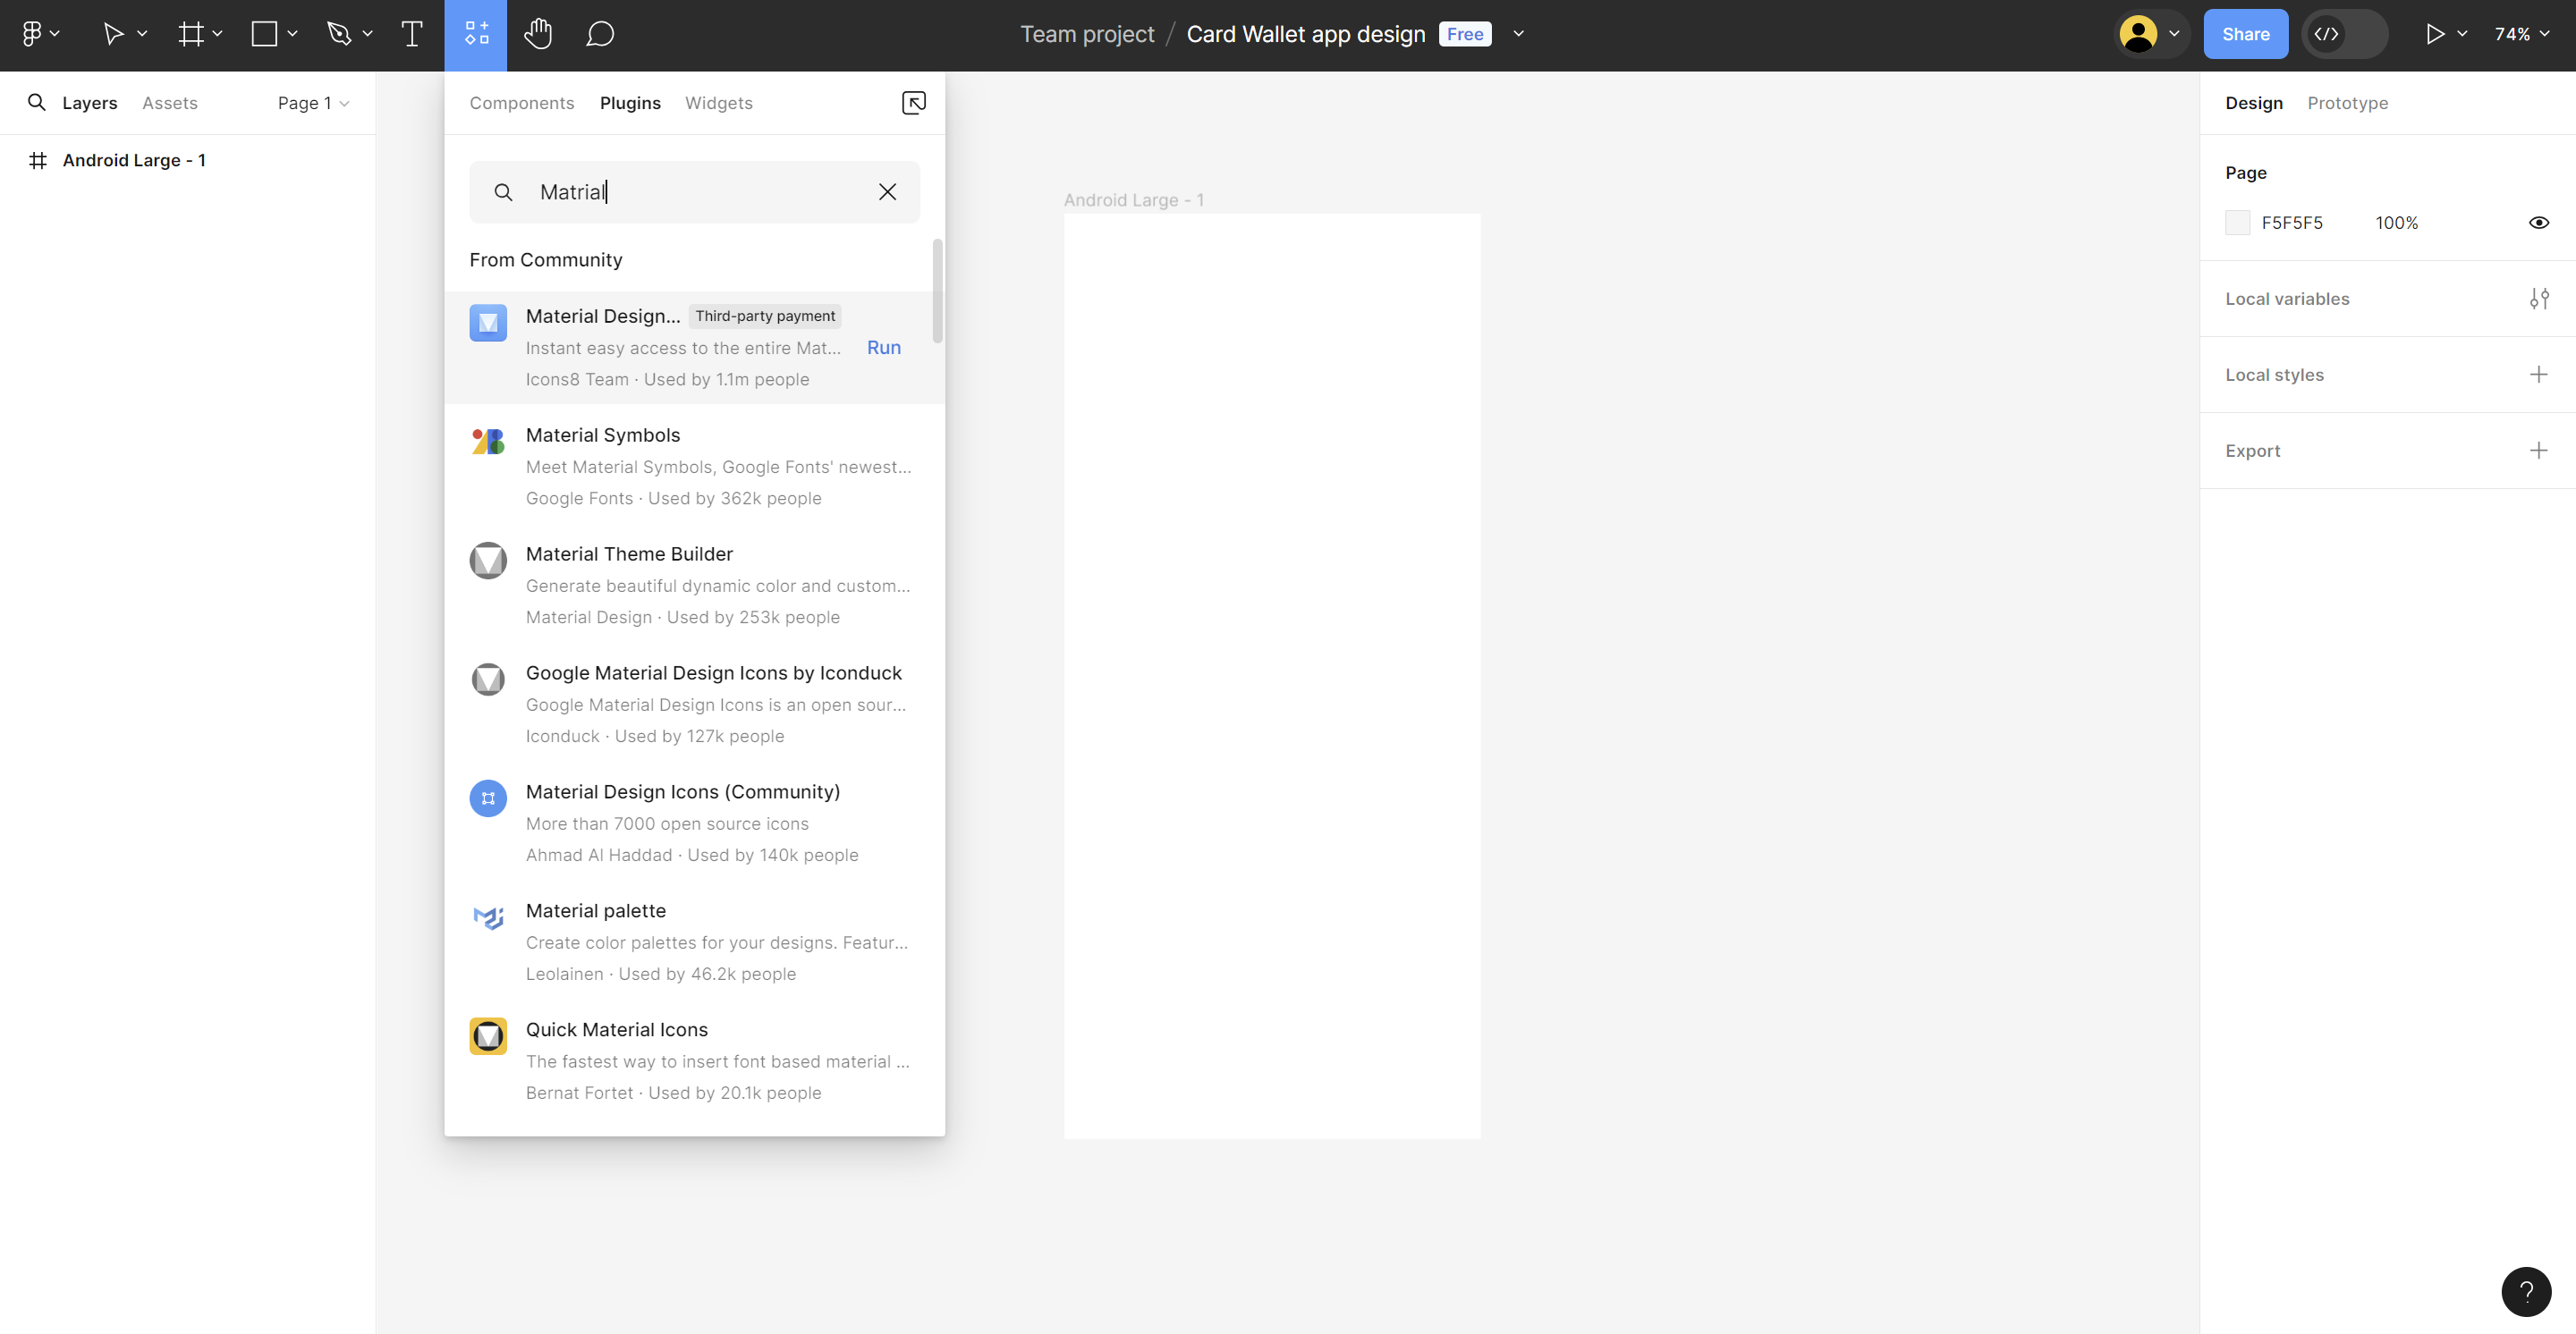2576x1334 pixels.
Task: Select the Pen tool
Action: [x=339, y=34]
